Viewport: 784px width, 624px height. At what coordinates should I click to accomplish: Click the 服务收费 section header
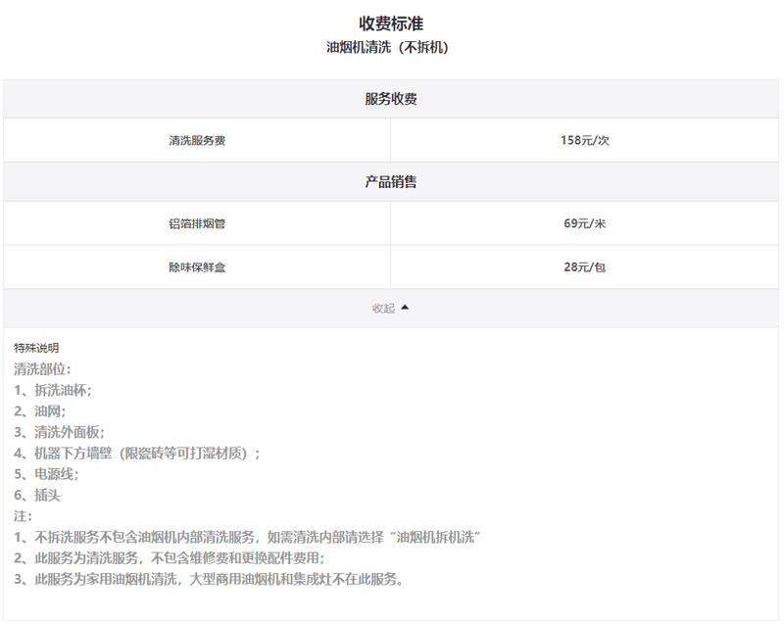click(391, 99)
